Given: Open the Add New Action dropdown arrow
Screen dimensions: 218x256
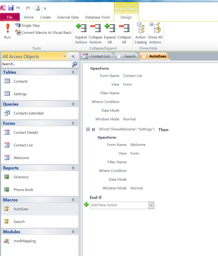Looking at the screenshot, I should click(151, 205).
